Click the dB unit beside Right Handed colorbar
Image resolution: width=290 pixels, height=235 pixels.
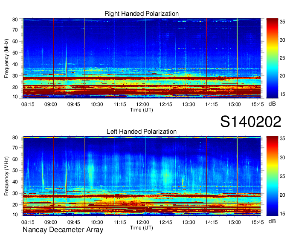pyautogui.click(x=272, y=104)
